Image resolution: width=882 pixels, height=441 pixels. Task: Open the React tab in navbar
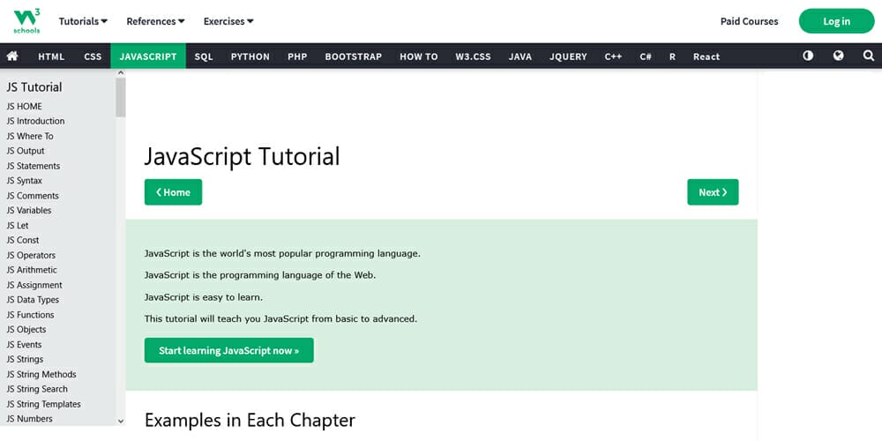click(706, 56)
